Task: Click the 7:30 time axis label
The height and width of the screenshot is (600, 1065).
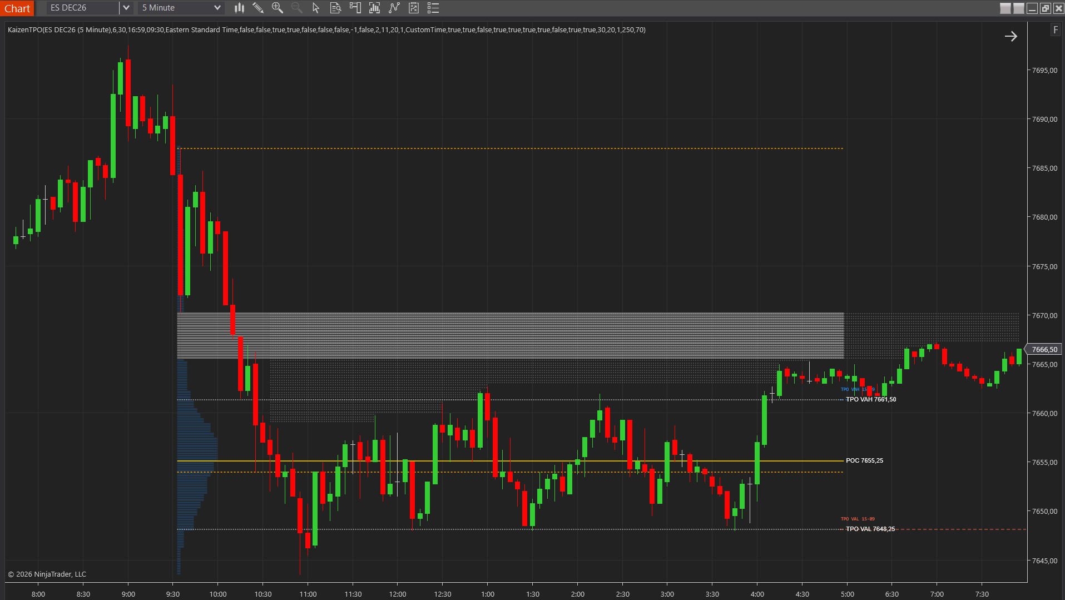Action: (982, 594)
